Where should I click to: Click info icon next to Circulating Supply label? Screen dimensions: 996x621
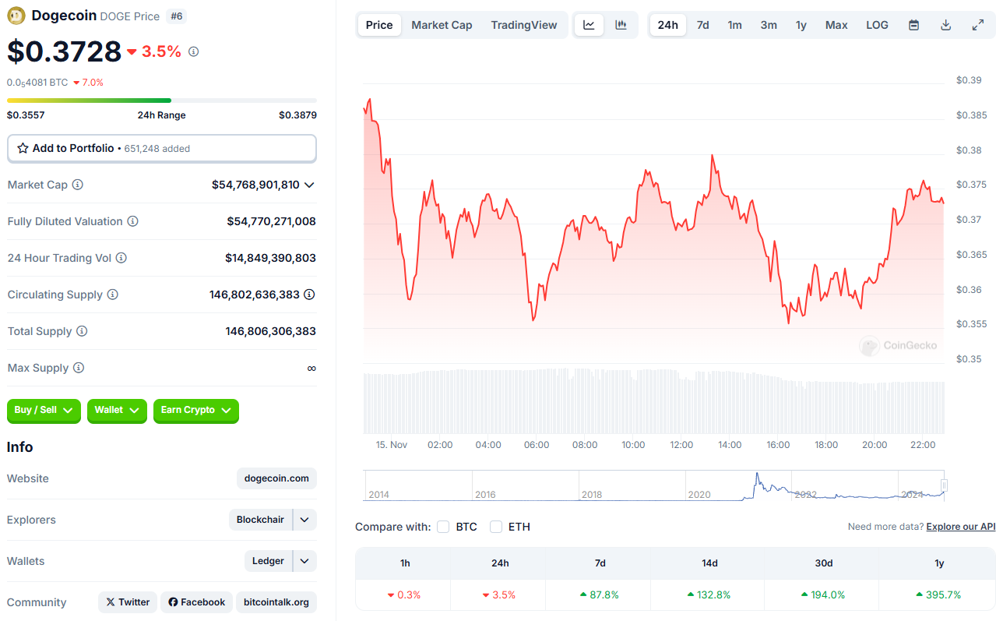click(x=113, y=295)
